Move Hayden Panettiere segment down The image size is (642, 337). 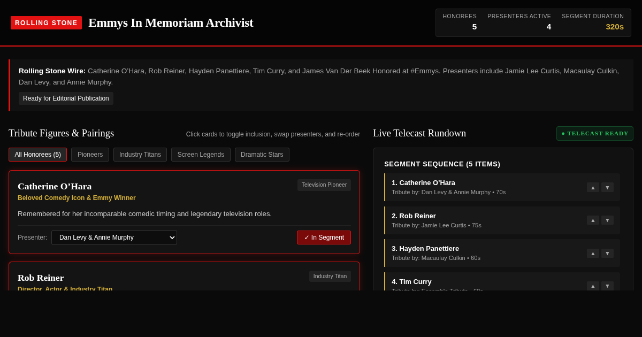607,253
